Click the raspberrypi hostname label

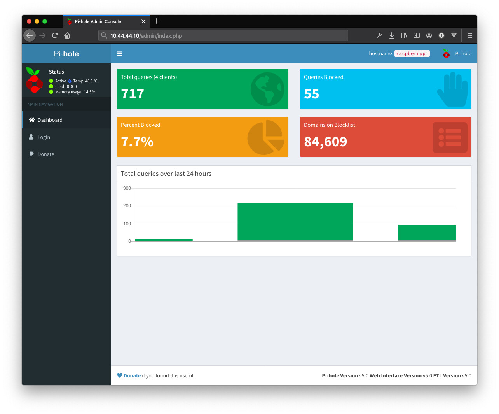pos(412,54)
